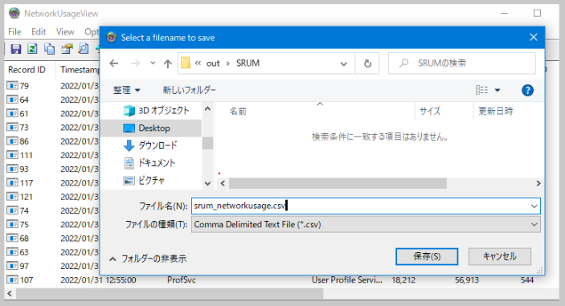565x306 pixels.
Task: Open the File menu
Action: tap(14, 31)
